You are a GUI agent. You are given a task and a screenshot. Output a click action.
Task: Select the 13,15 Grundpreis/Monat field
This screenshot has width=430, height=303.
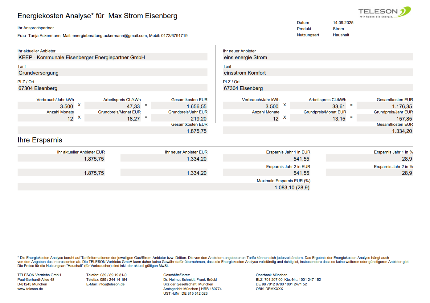338,119
